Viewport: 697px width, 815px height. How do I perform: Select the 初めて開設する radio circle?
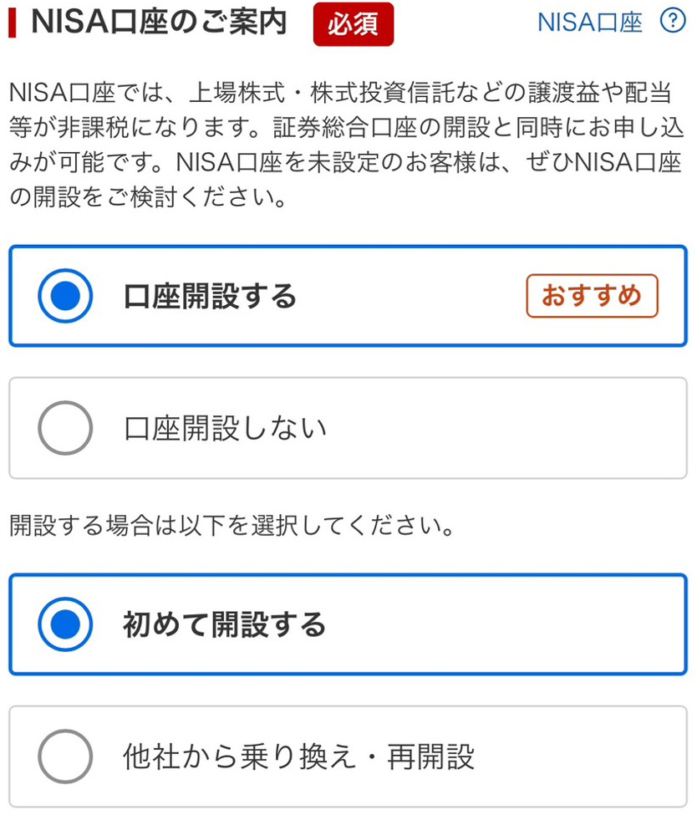click(65, 624)
